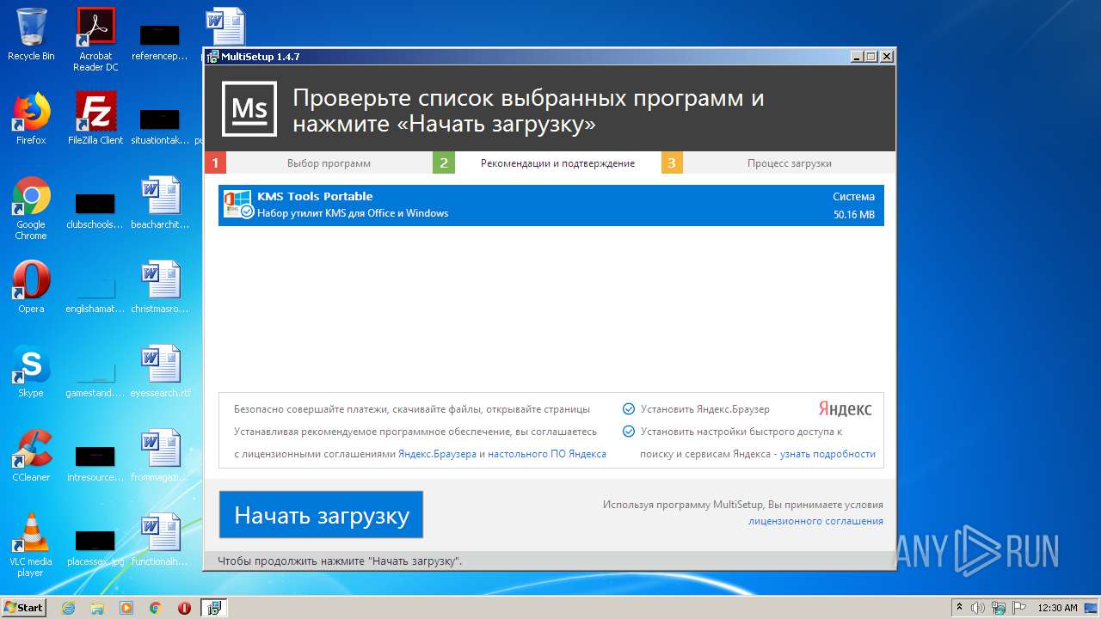Open network status tray icon

click(999, 608)
